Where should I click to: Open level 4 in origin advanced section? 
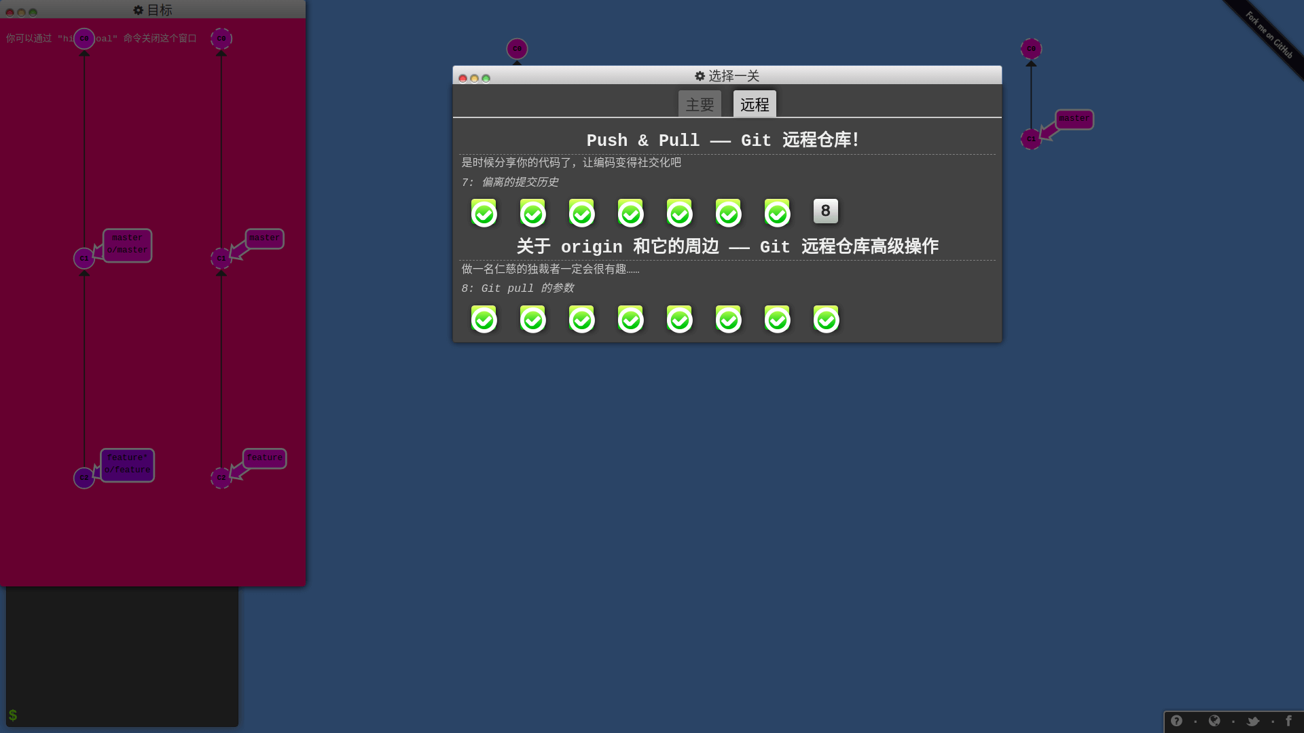click(630, 318)
